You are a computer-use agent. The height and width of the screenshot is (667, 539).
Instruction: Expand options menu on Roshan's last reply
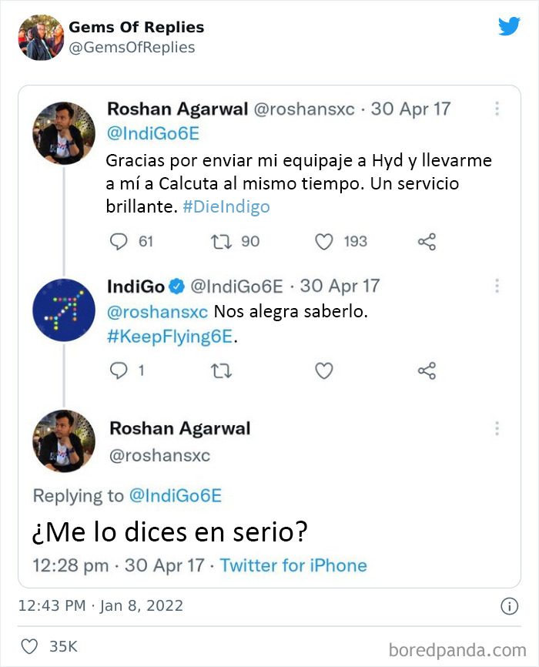(x=497, y=428)
